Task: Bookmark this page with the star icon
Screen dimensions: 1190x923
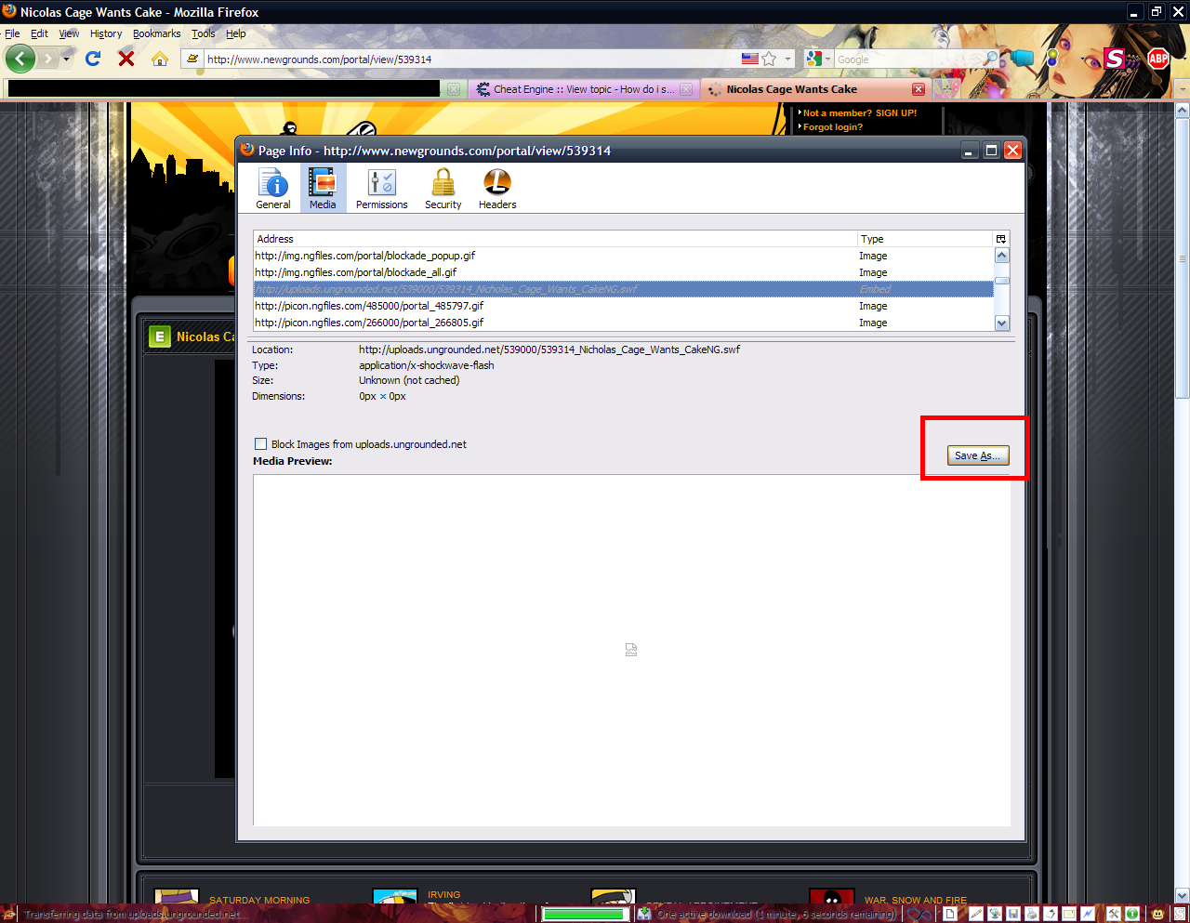Action: [x=770, y=59]
